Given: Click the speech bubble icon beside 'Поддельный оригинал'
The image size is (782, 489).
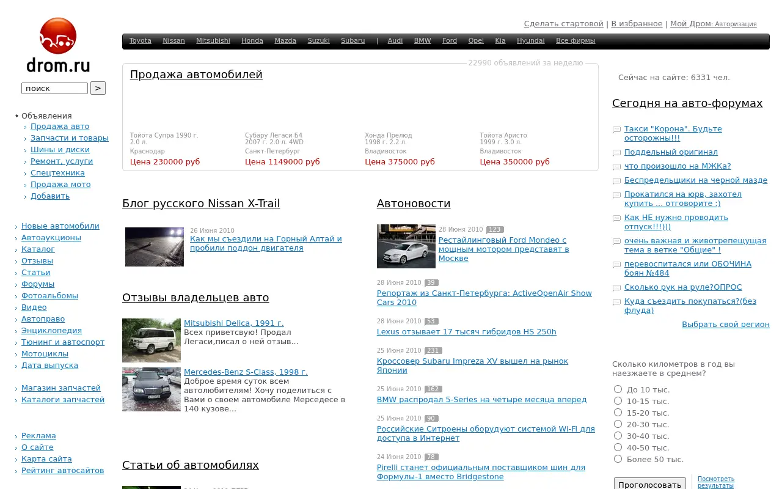Looking at the screenshot, I should 616,153.
